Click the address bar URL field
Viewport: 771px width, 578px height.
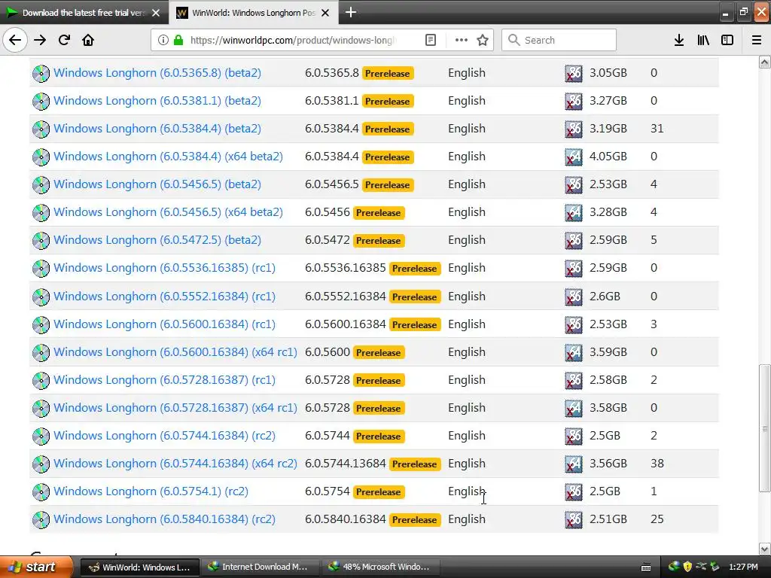293,40
